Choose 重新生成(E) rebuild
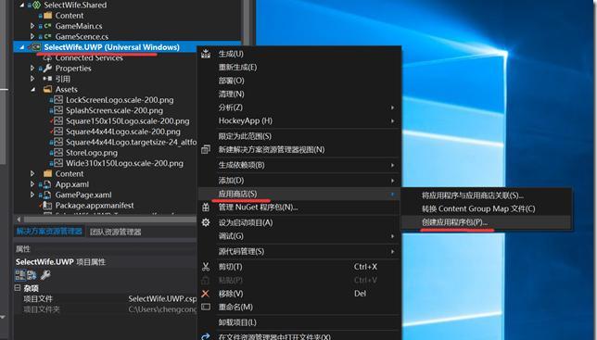Screen dimensions: 597x340 pos(299,68)
